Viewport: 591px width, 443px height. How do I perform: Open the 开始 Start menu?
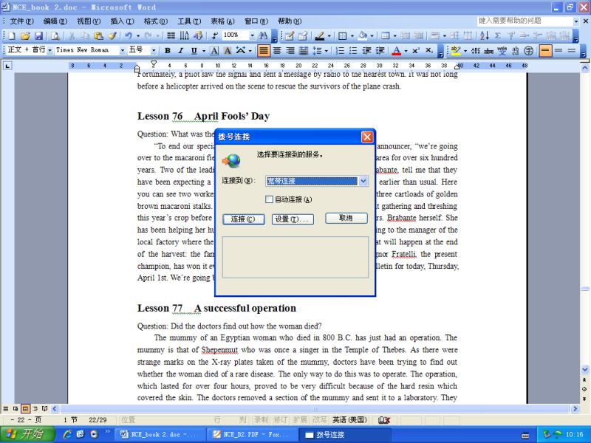pos(27,434)
